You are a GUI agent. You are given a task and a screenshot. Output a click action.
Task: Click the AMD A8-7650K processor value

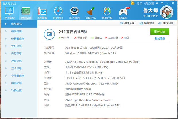pos(102,62)
